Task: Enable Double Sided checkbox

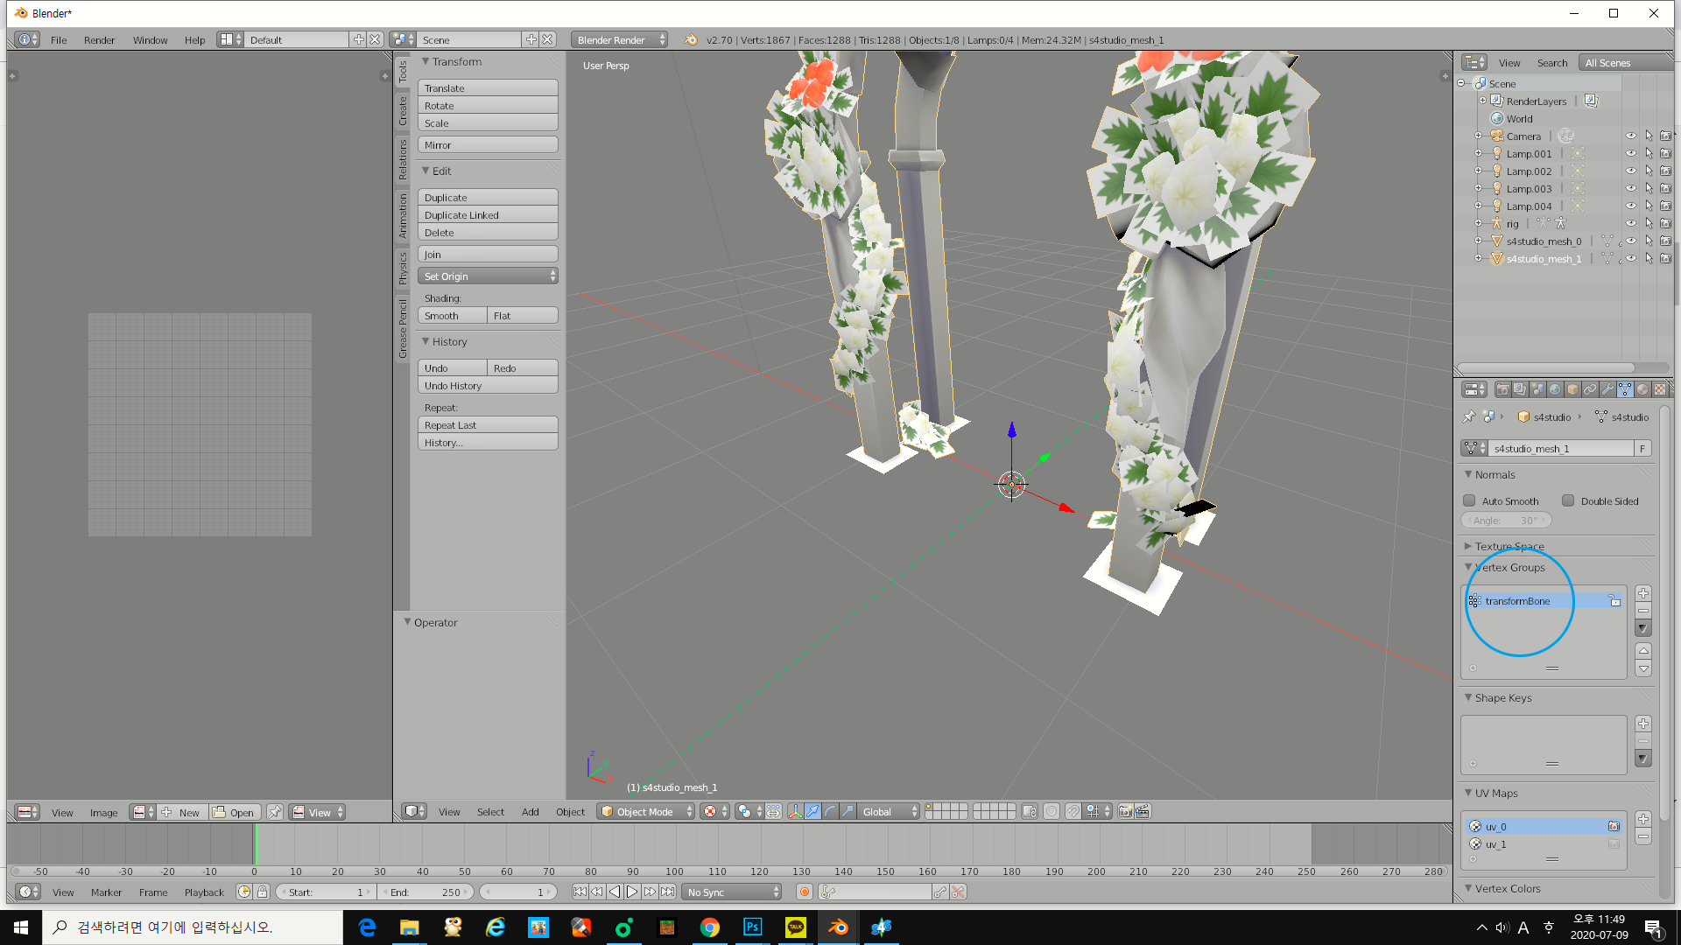Action: [x=1568, y=500]
